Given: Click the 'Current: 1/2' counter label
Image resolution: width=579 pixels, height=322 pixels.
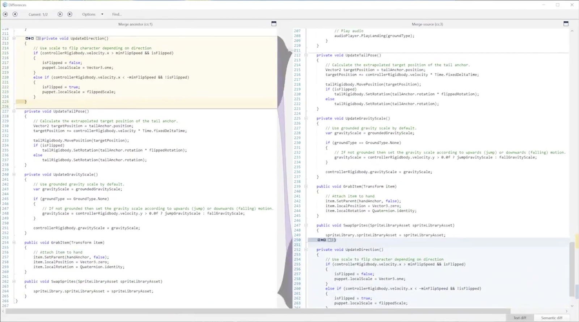Looking at the screenshot, I should pyautogui.click(x=38, y=14).
